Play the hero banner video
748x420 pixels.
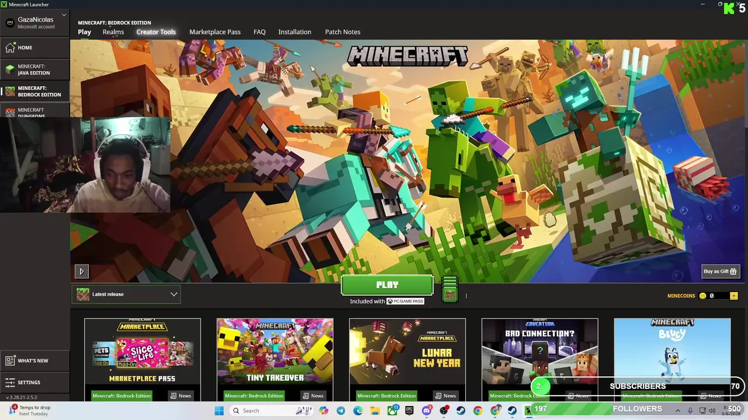(x=81, y=271)
